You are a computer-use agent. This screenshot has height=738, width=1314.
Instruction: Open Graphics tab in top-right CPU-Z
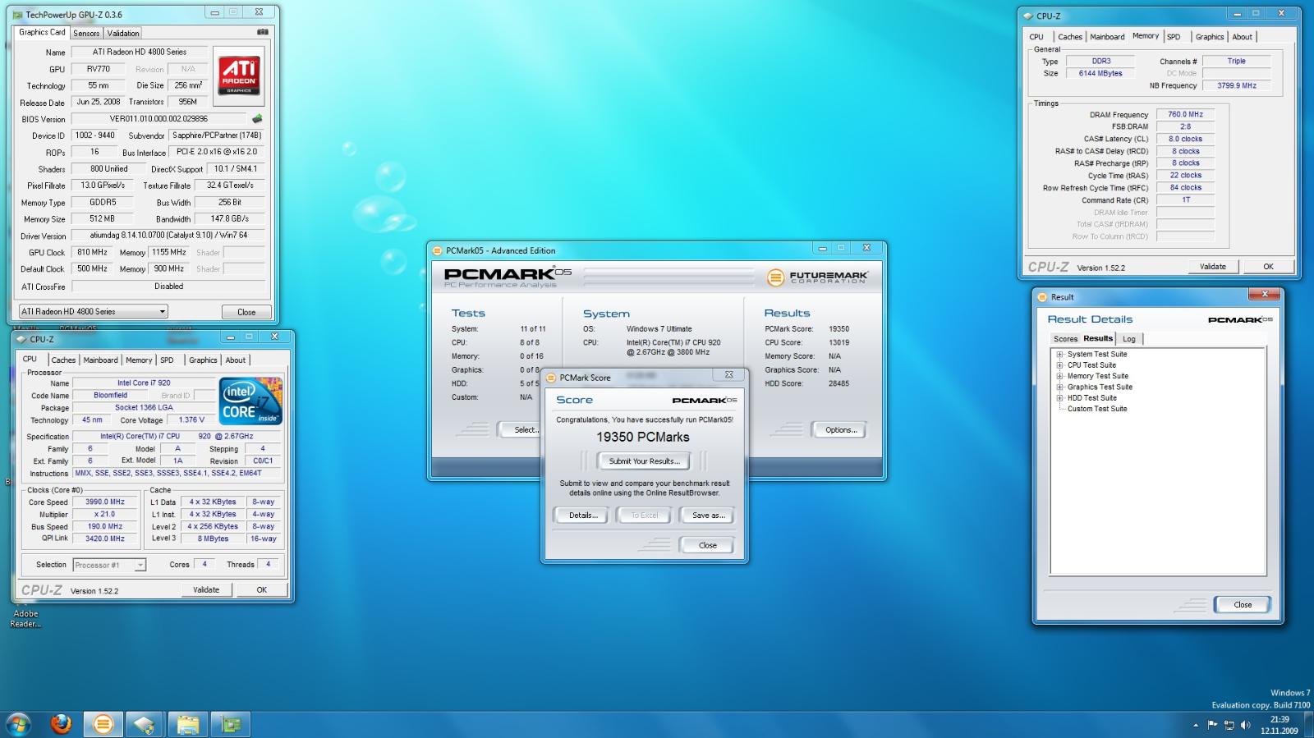click(x=1210, y=37)
